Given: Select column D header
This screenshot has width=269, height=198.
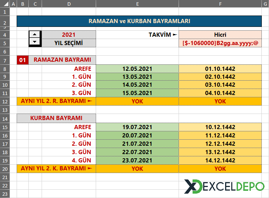Looking at the screenshot, I should 68,4.
